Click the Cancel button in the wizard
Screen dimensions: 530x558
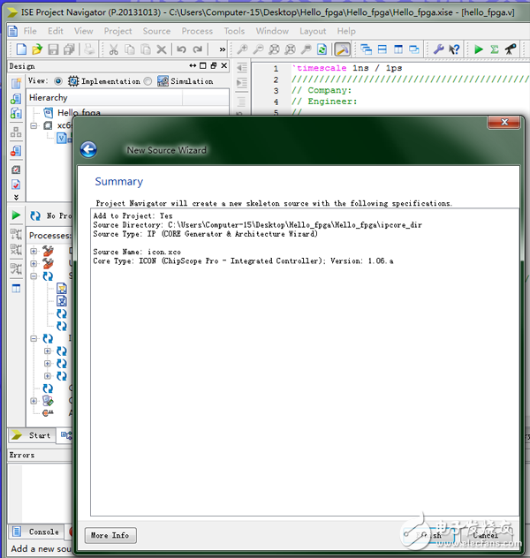[485, 535]
